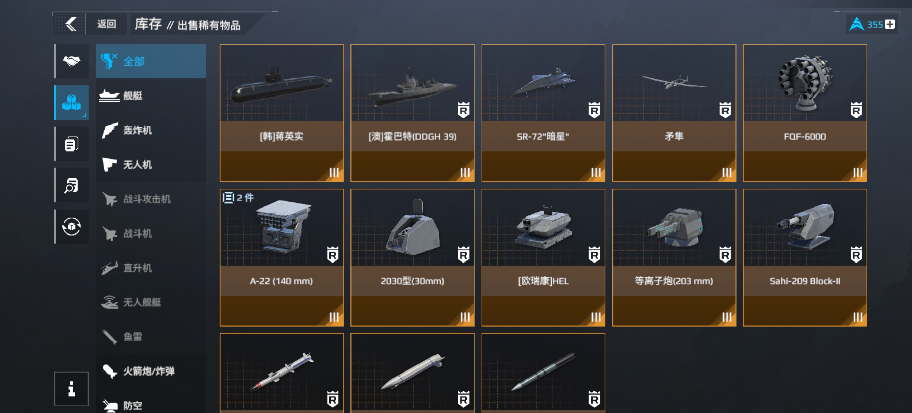Select the [欧瑞康]HEL weapon card
The height and width of the screenshot is (413, 912).
(x=543, y=257)
